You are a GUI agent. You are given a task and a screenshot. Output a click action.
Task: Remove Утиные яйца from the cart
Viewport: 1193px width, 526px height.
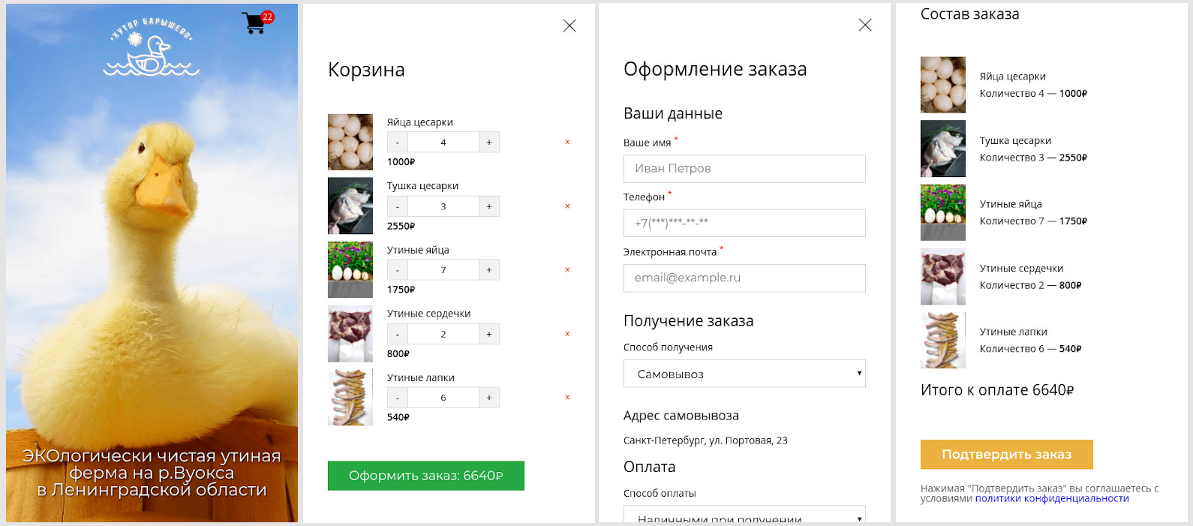tap(567, 269)
